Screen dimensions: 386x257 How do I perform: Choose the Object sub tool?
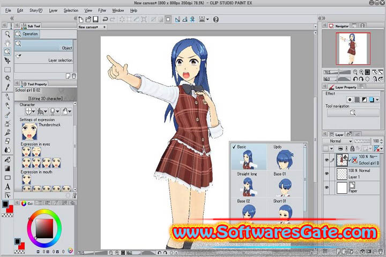[44, 46]
